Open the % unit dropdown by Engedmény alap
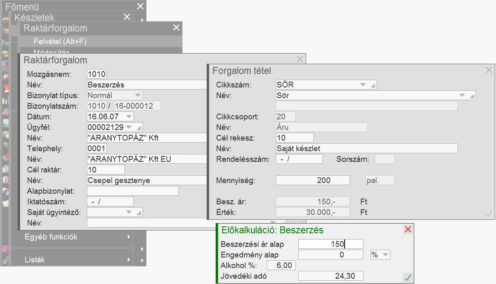This screenshot has height=284, width=496. pos(385,255)
